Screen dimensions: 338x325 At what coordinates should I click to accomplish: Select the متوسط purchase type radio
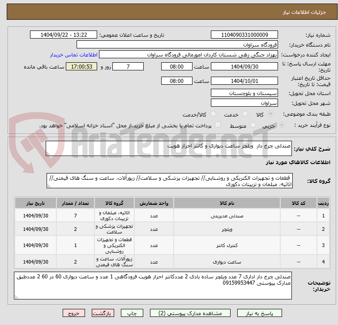(x=253, y=125)
